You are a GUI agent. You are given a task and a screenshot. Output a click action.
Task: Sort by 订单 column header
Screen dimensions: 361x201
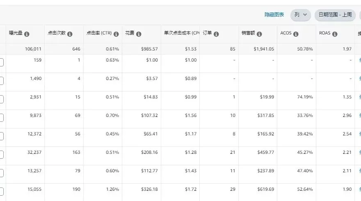(x=207, y=33)
